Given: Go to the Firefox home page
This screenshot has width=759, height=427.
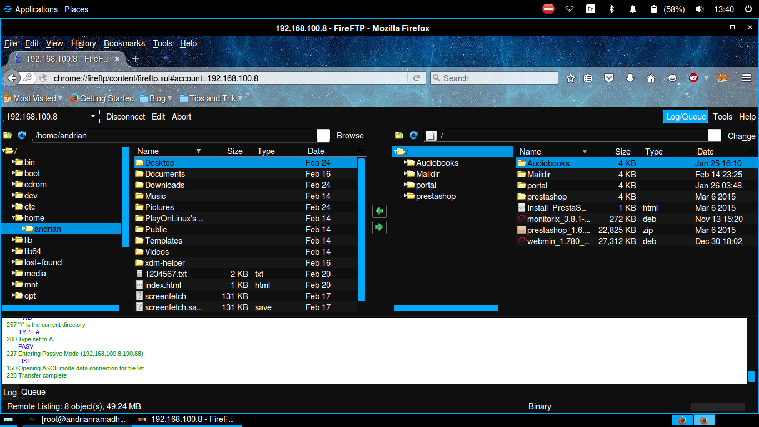Looking at the screenshot, I should [651, 78].
